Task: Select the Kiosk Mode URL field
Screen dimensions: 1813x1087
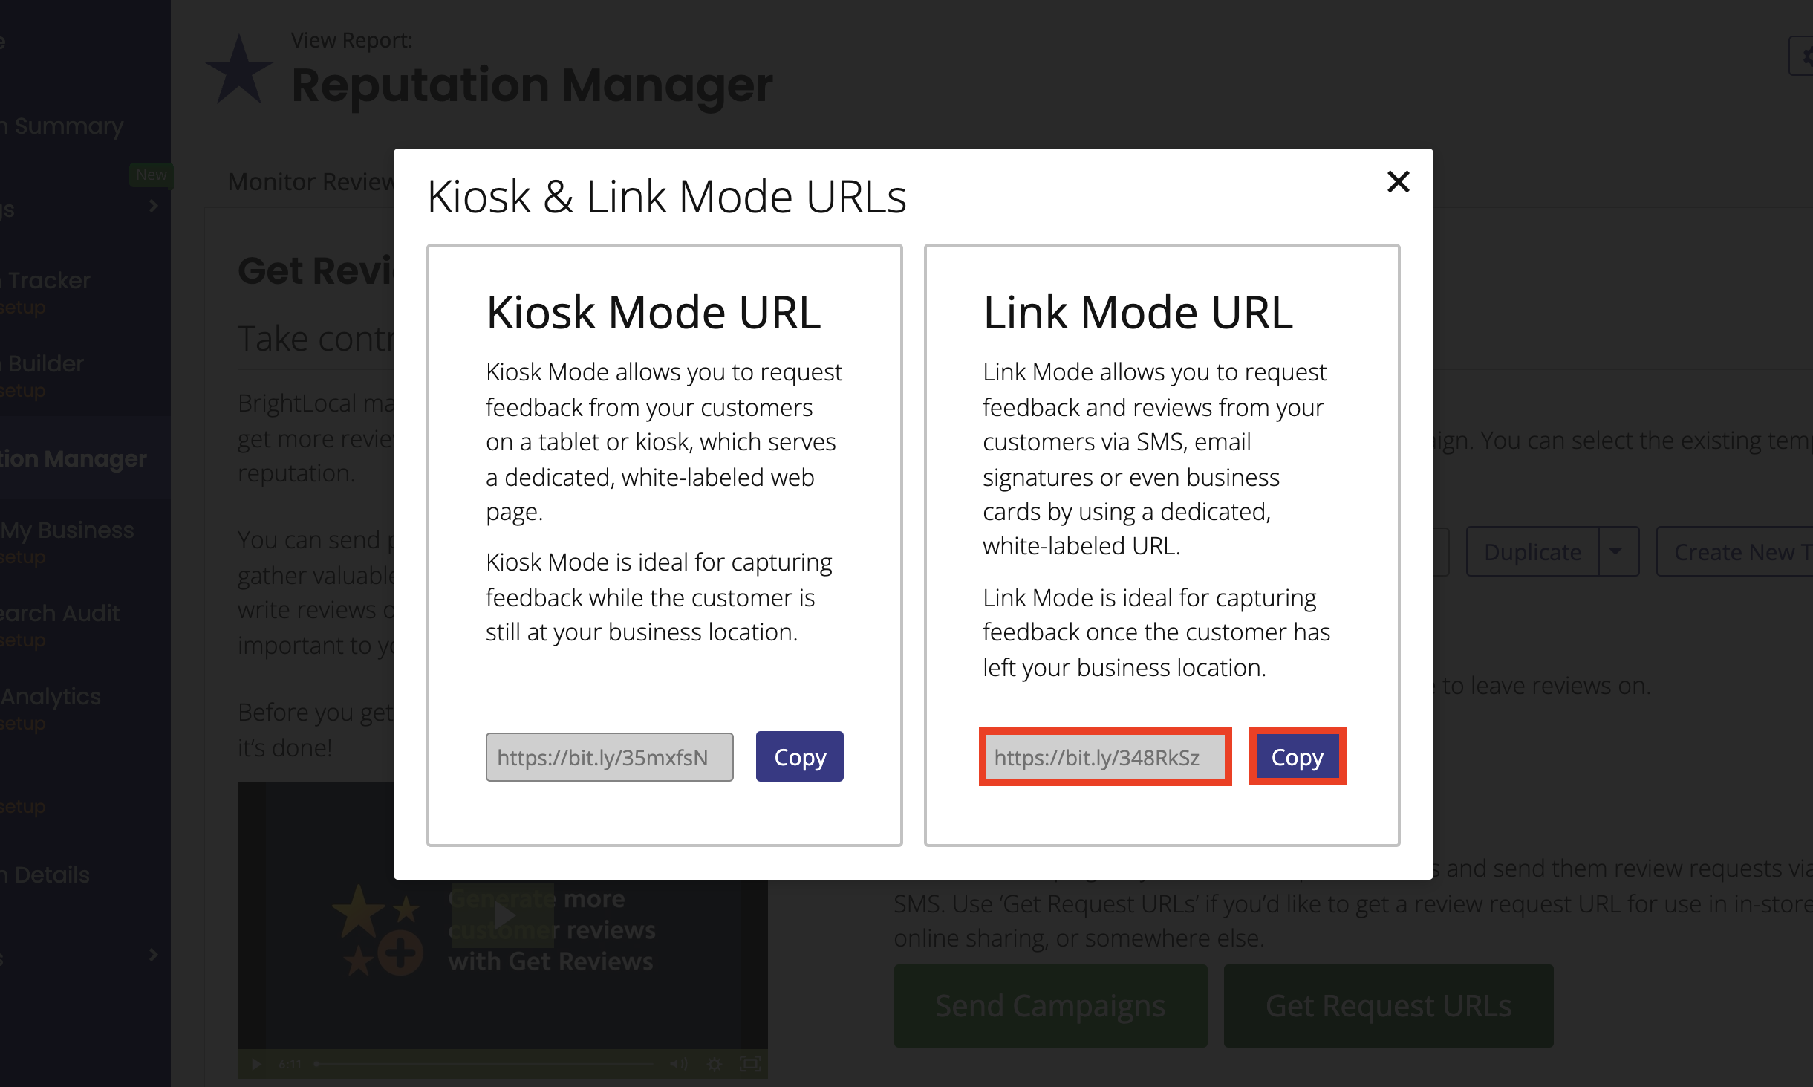Action: tap(609, 757)
